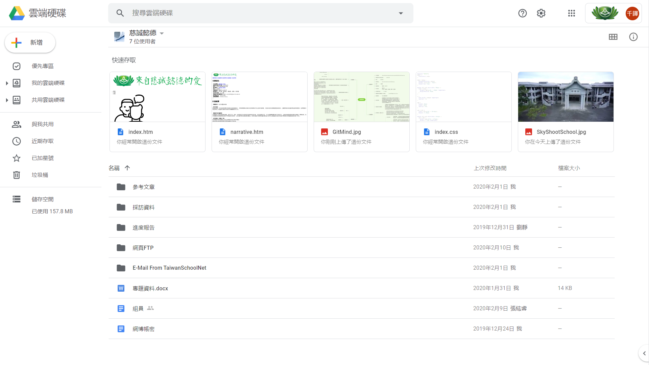Screen dimensions: 649x365
Task: Click the Google Drive logo
Action: pyautogui.click(x=17, y=13)
